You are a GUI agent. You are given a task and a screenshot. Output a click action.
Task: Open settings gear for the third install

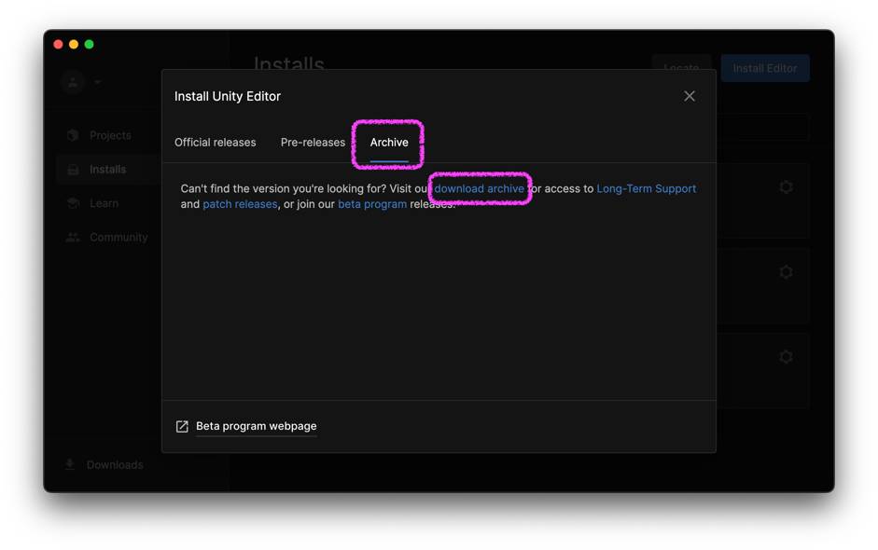coord(786,357)
